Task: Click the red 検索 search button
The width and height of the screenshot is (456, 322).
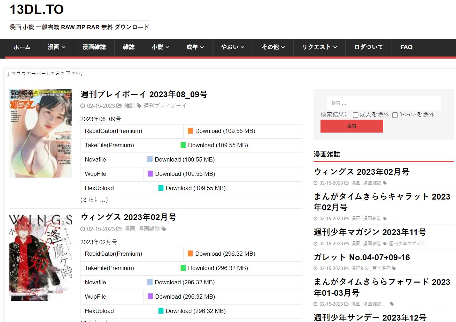Action: point(352,126)
